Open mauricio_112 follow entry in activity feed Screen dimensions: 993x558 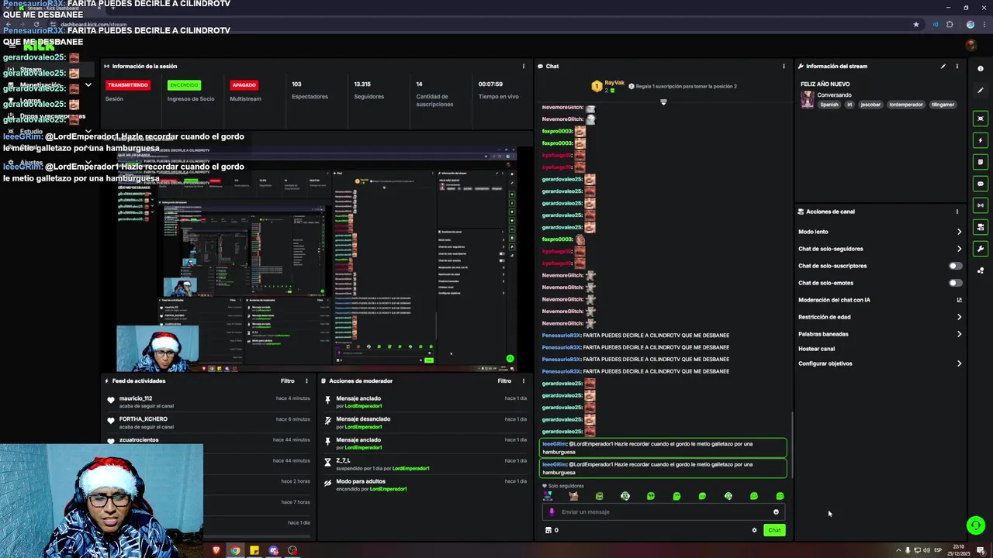click(x=209, y=401)
